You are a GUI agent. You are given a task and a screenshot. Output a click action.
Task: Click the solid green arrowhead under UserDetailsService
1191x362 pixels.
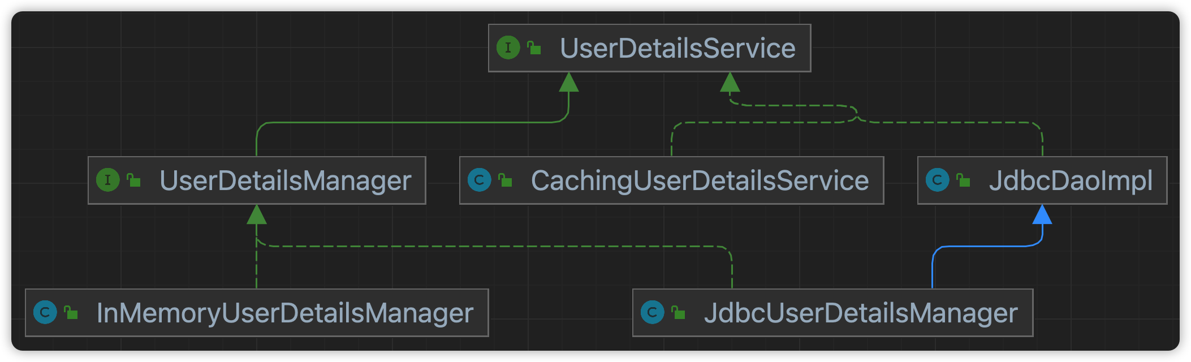[x=569, y=82]
